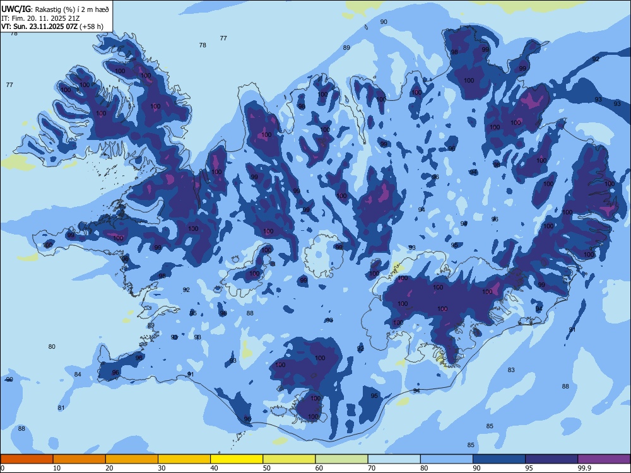Image resolution: width=631 pixels, height=473 pixels.
Task: Click the legend tick label '30'
Action: pos(162,468)
